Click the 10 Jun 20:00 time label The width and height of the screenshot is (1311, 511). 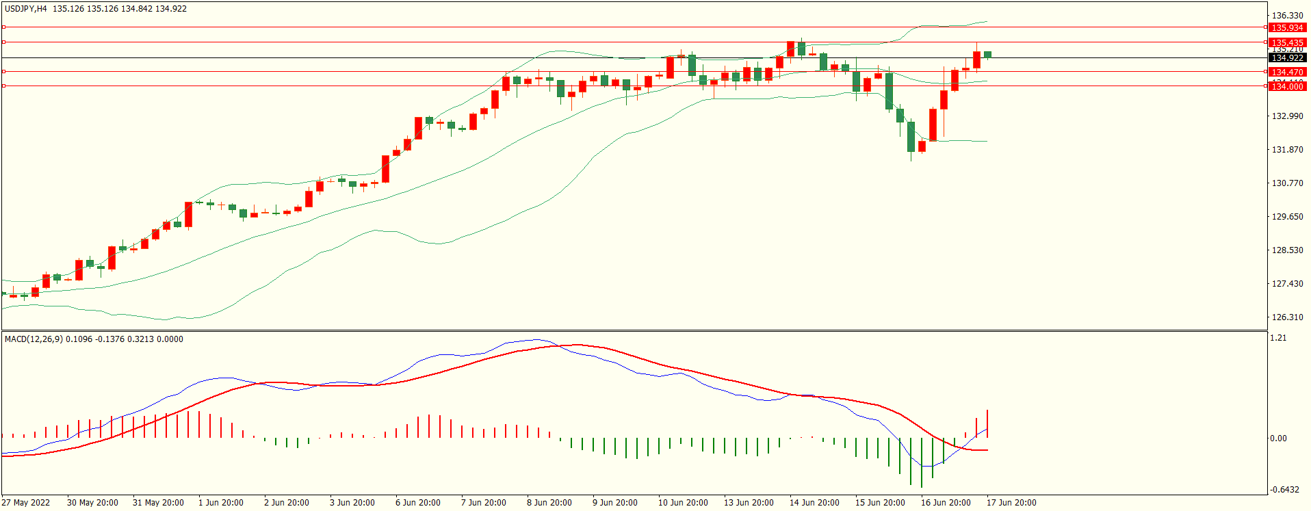pos(683,503)
